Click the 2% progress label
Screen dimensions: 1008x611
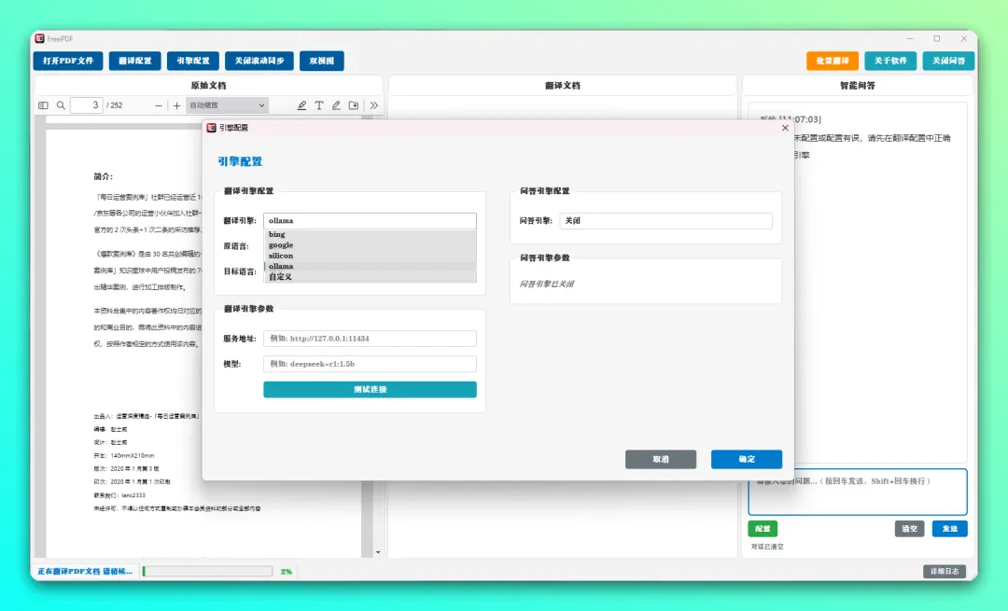click(287, 571)
